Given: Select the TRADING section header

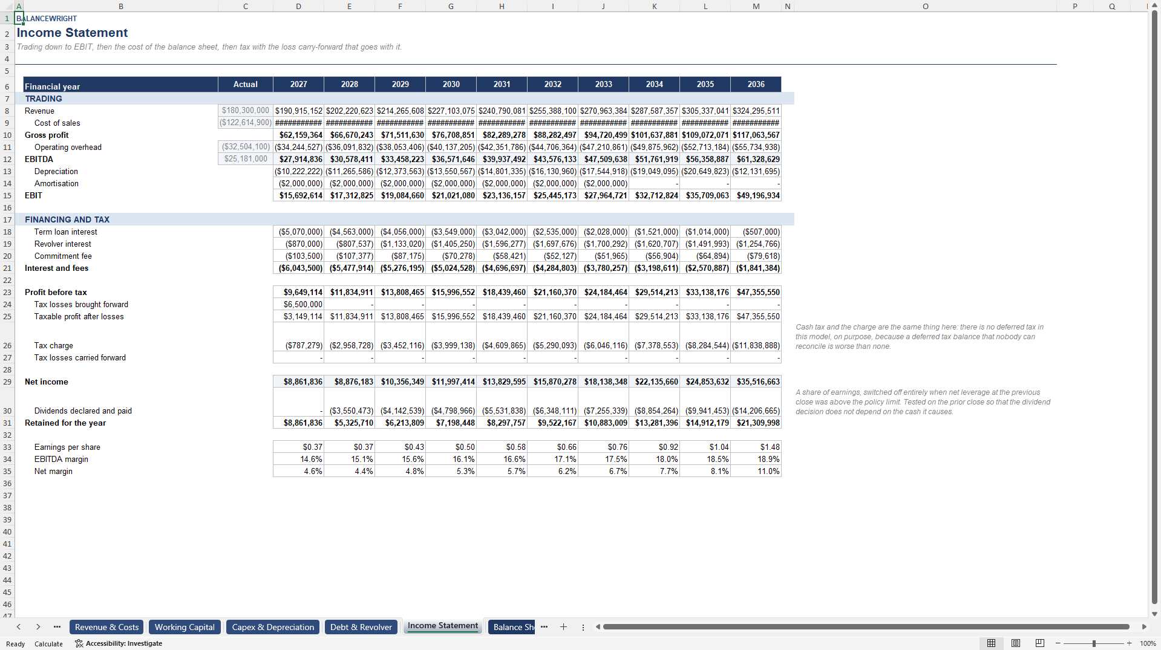Looking at the screenshot, I should pyautogui.click(x=44, y=99).
